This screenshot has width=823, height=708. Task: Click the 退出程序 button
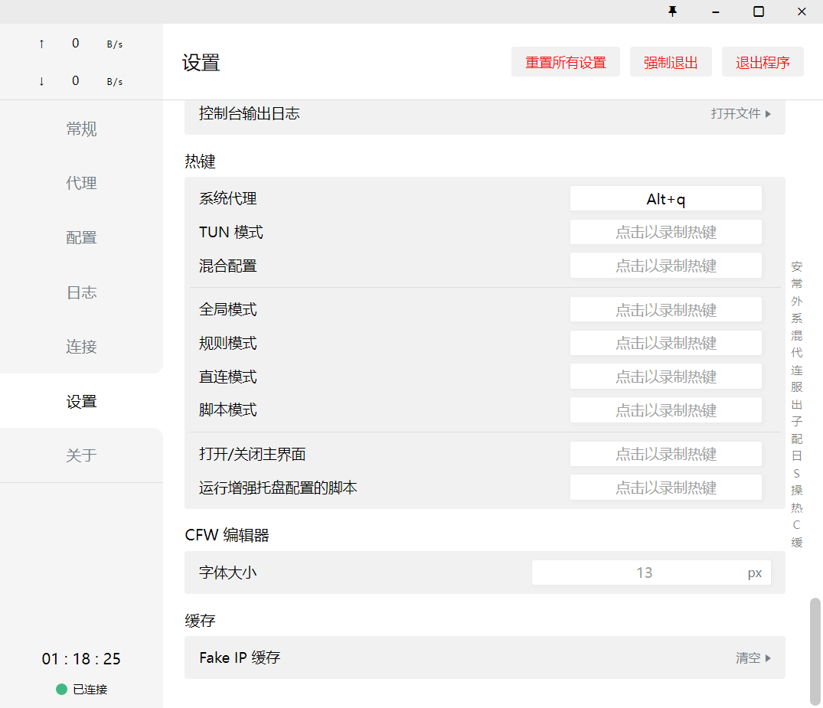763,63
